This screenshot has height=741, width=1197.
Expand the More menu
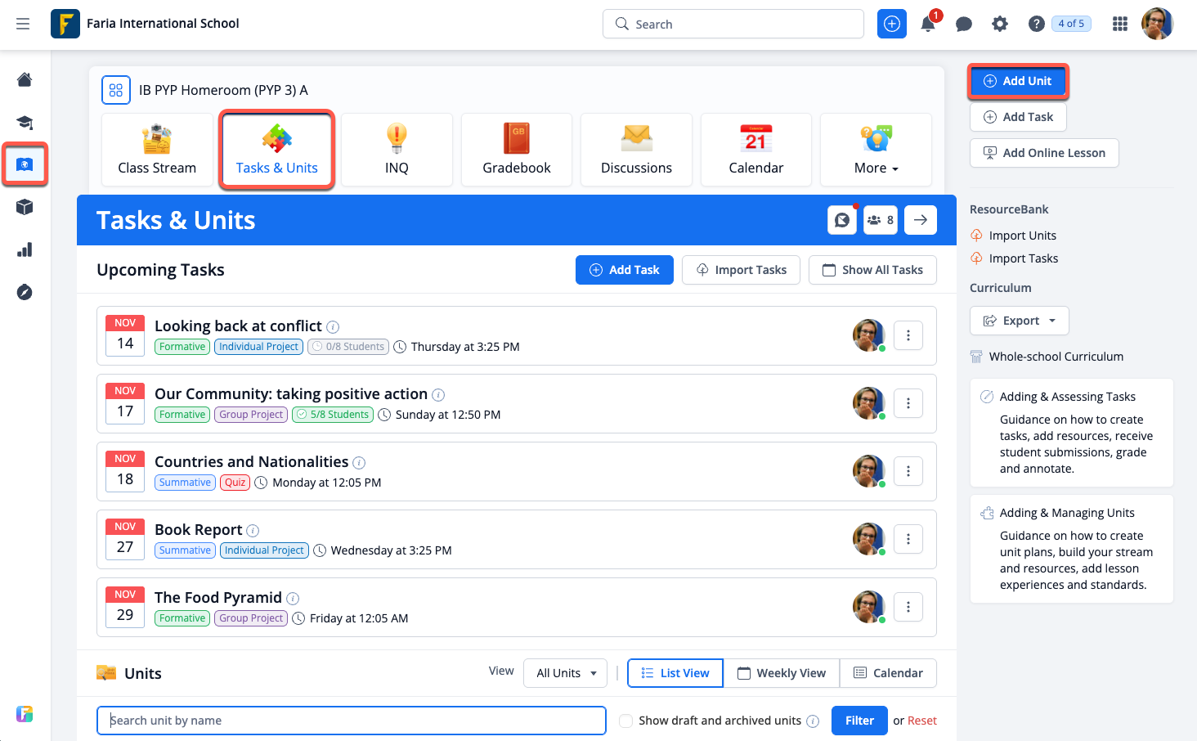click(x=876, y=150)
